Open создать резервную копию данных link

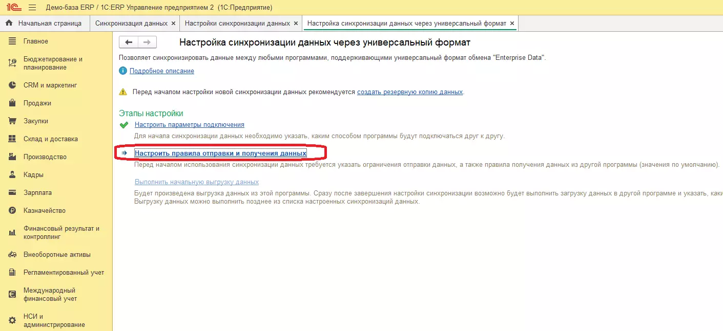(410, 92)
